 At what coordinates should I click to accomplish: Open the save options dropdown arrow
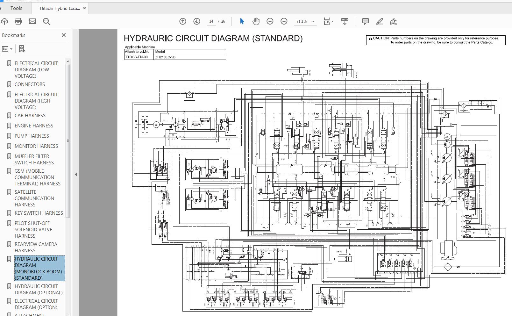332,21
